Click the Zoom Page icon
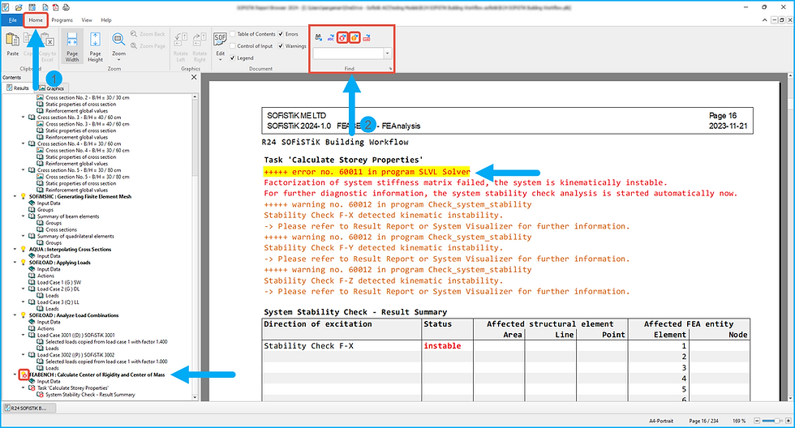The image size is (795, 428). click(x=134, y=45)
